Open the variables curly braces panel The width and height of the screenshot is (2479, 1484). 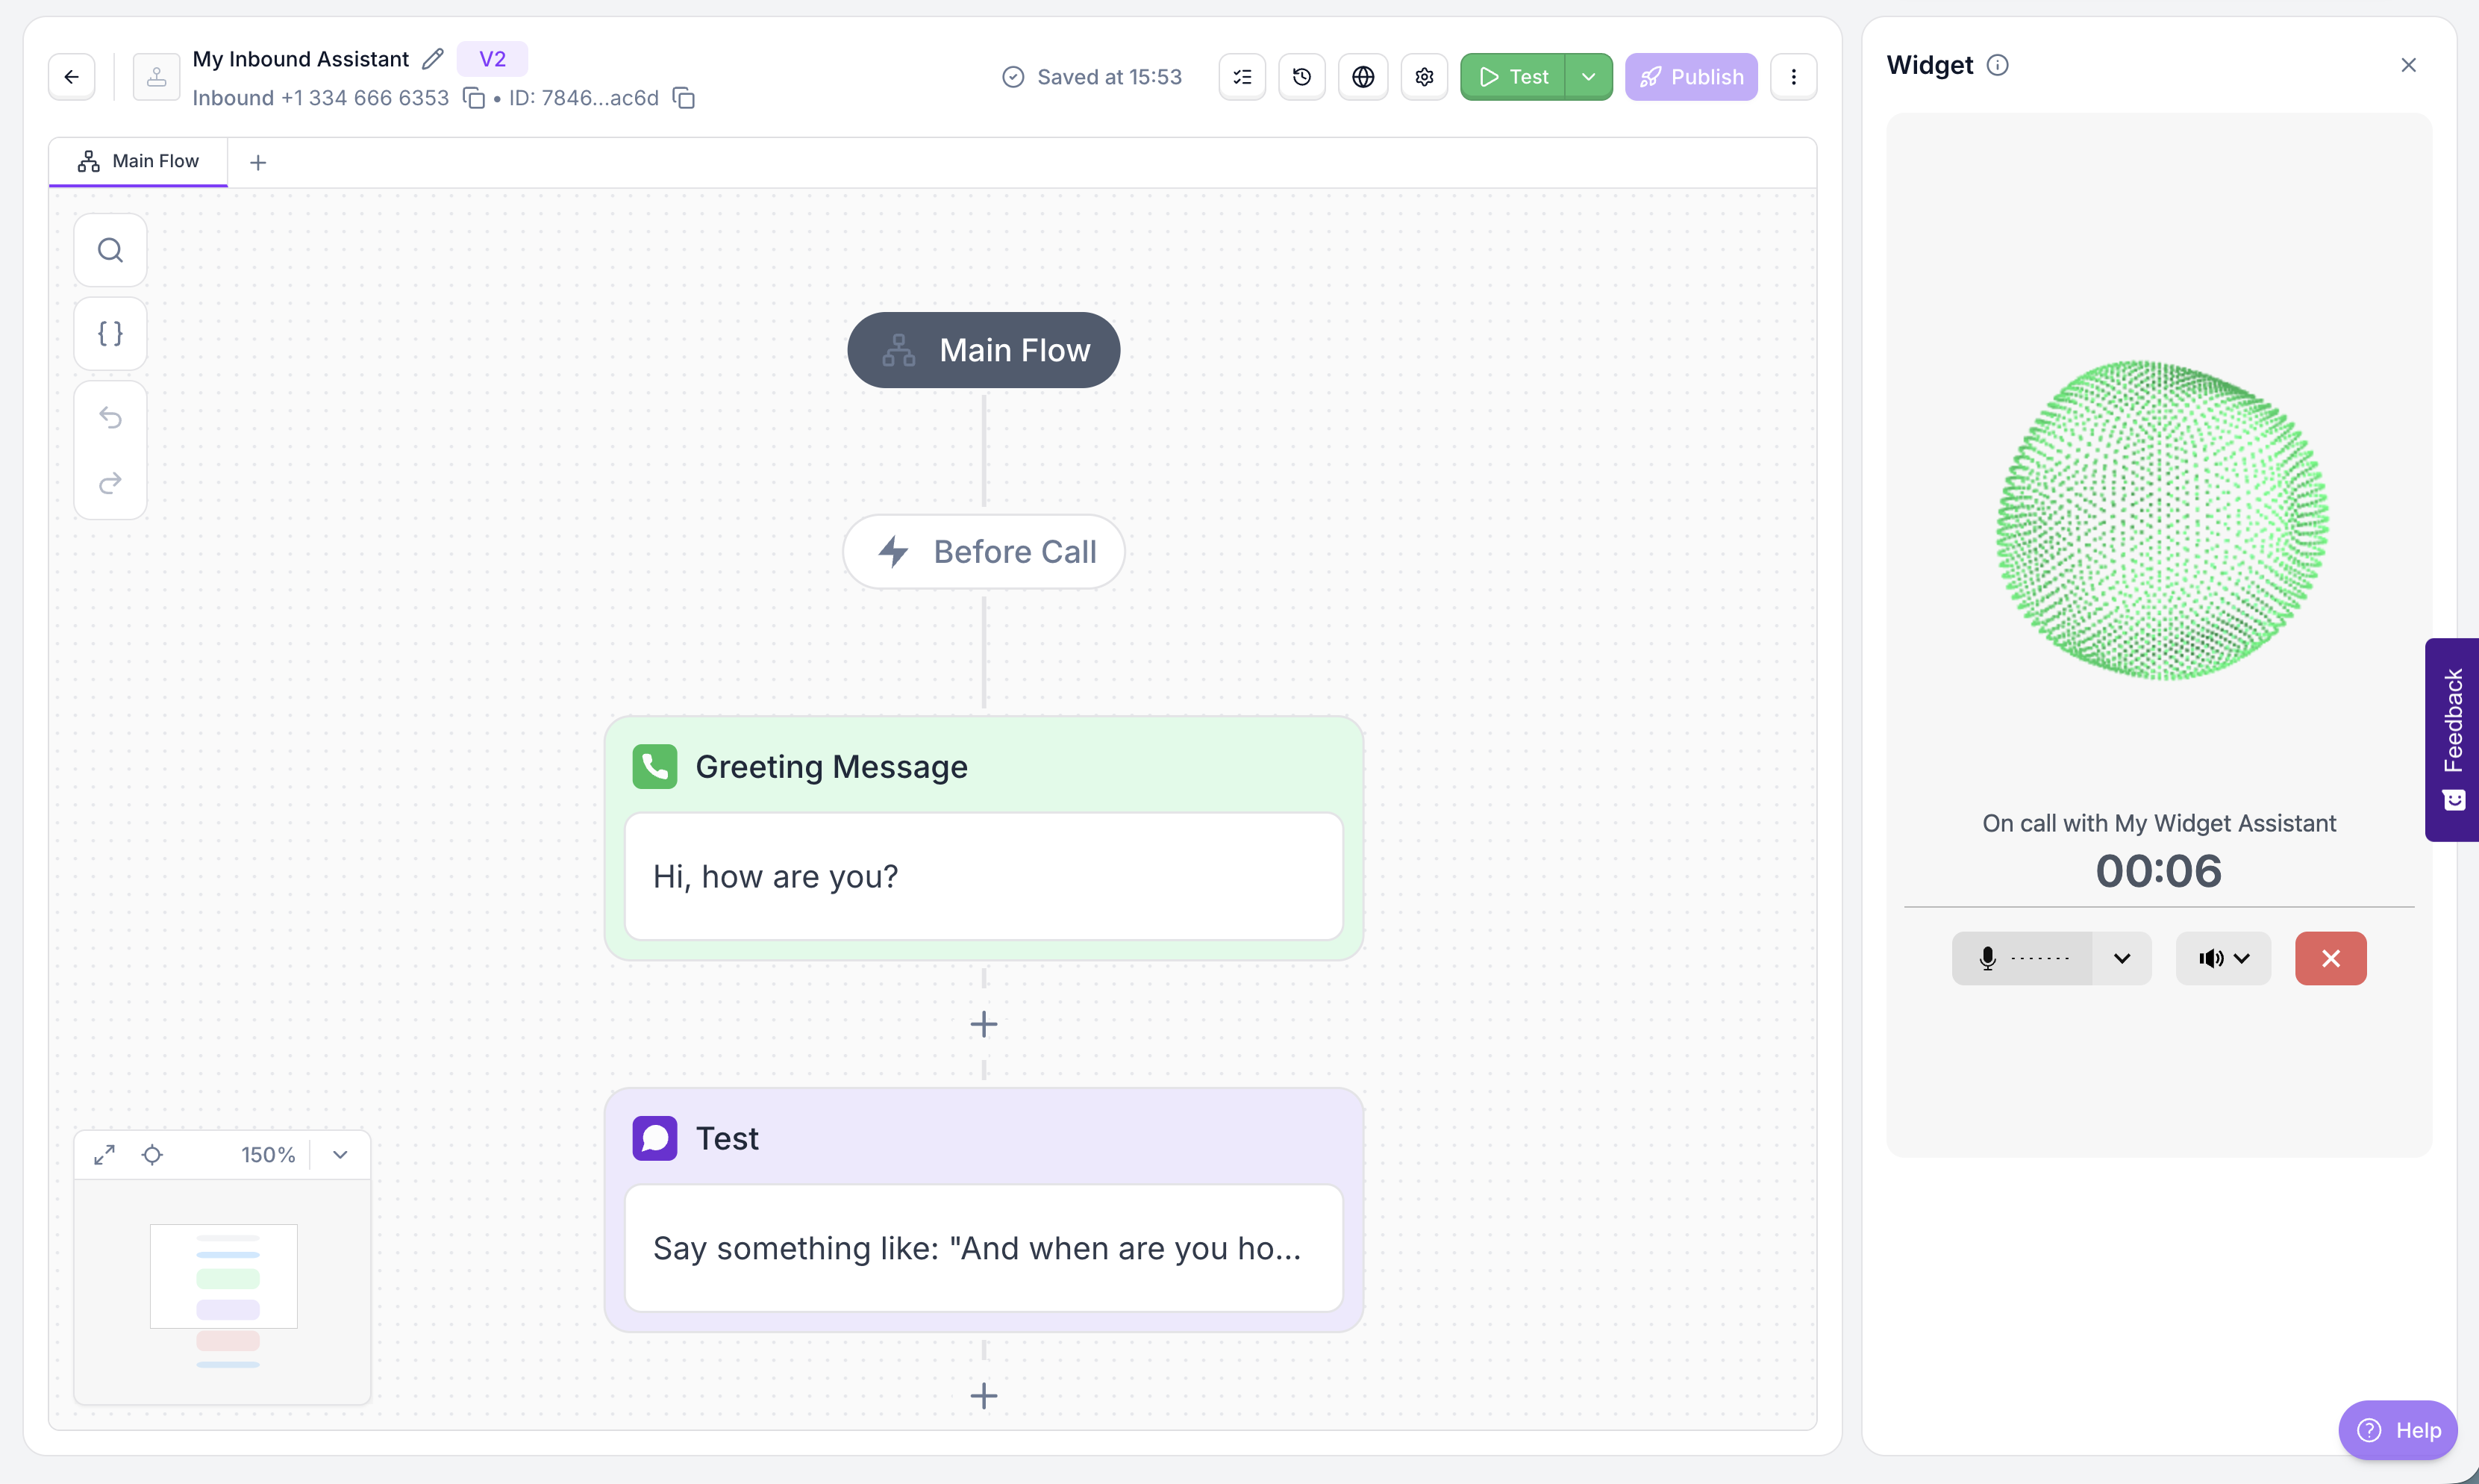click(110, 333)
